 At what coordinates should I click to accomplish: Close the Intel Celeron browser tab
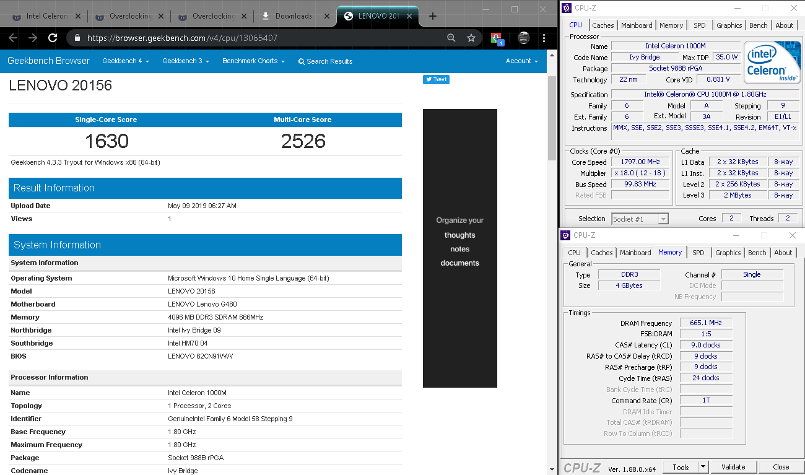coord(78,16)
